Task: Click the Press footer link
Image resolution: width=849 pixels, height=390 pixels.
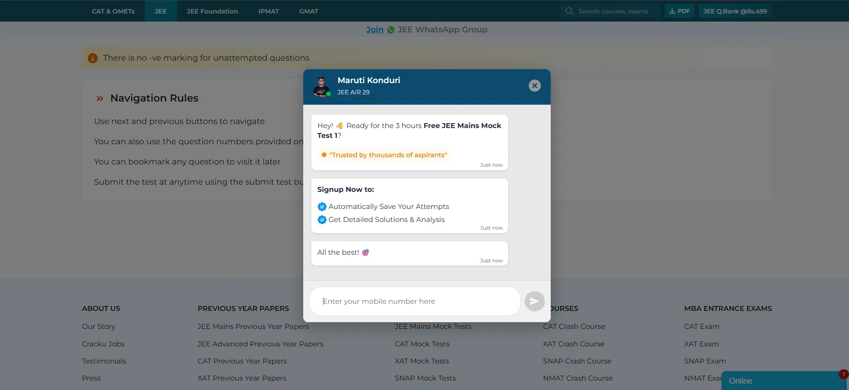Action: click(91, 378)
